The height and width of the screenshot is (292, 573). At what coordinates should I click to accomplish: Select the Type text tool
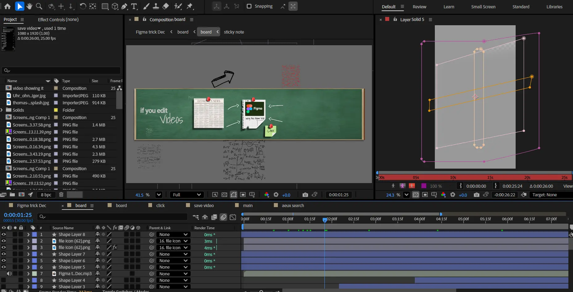tap(134, 6)
